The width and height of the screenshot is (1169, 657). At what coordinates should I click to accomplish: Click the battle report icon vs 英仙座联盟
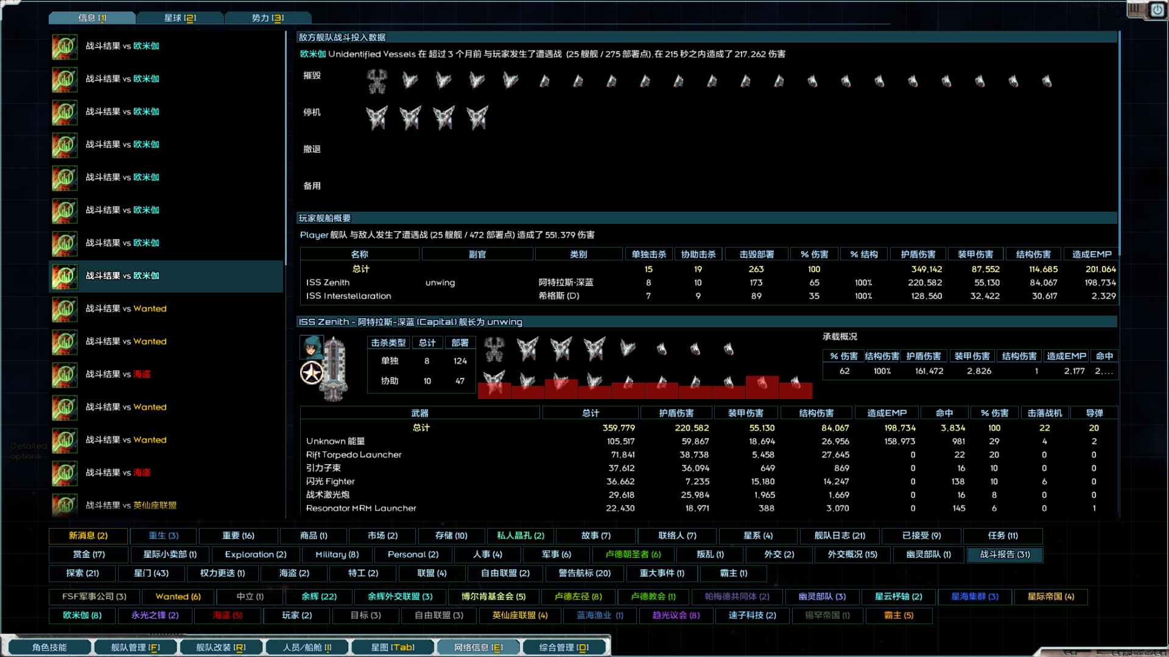(x=65, y=506)
